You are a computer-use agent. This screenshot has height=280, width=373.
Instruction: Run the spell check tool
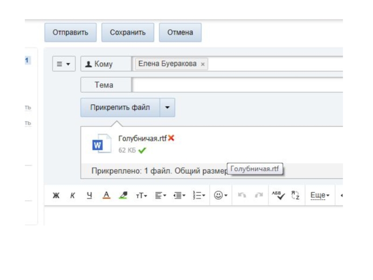pyautogui.click(x=278, y=195)
